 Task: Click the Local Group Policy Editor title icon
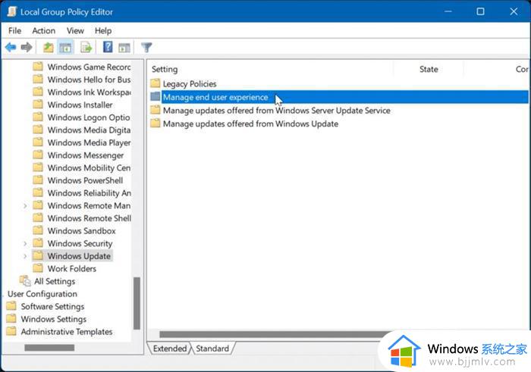click(12, 12)
